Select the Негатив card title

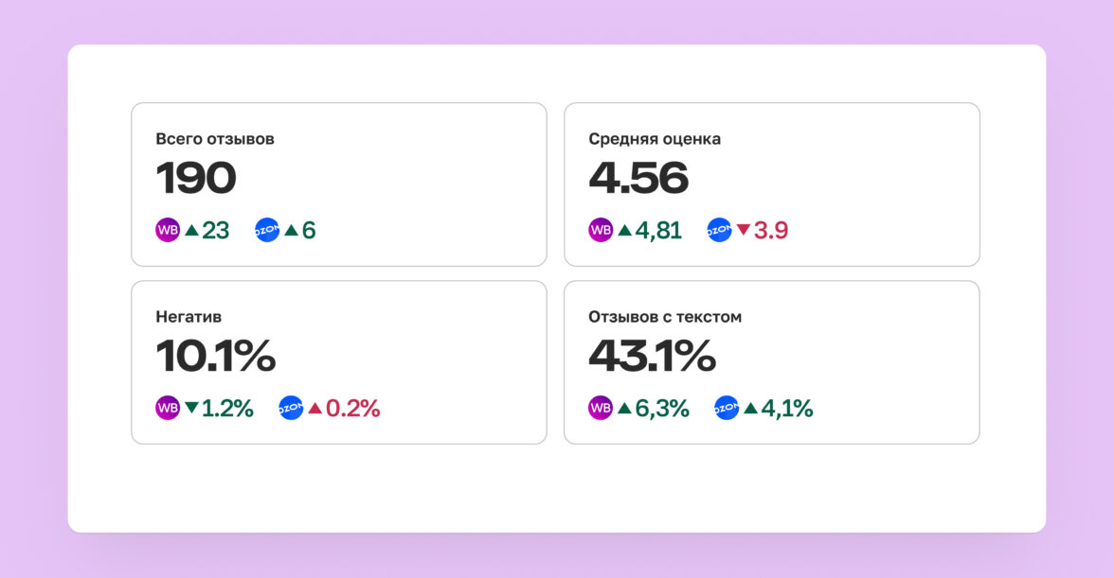(x=189, y=317)
